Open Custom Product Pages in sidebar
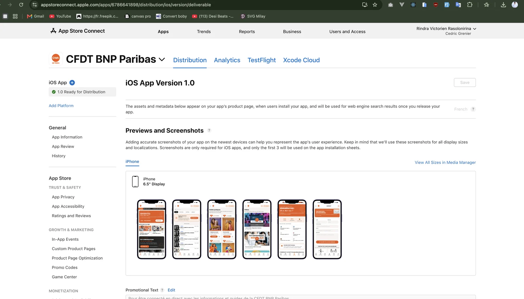The height and width of the screenshot is (299, 524). click(x=74, y=249)
